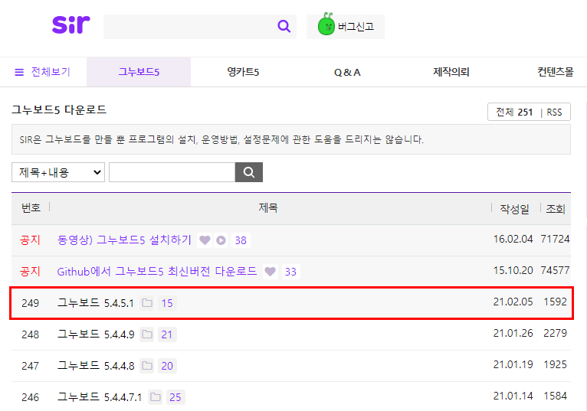Click the date 21.01.14
587x411 pixels.
pyautogui.click(x=513, y=396)
